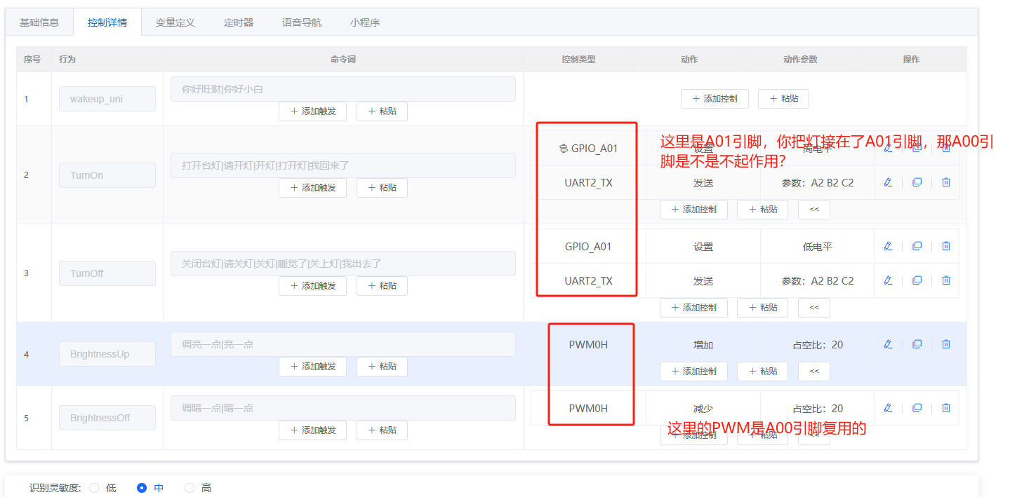Viewport: 1010px width, 497px height.
Task: Click the delete trash icon for the GPIO_A01 低电平 action
Action: click(x=945, y=245)
